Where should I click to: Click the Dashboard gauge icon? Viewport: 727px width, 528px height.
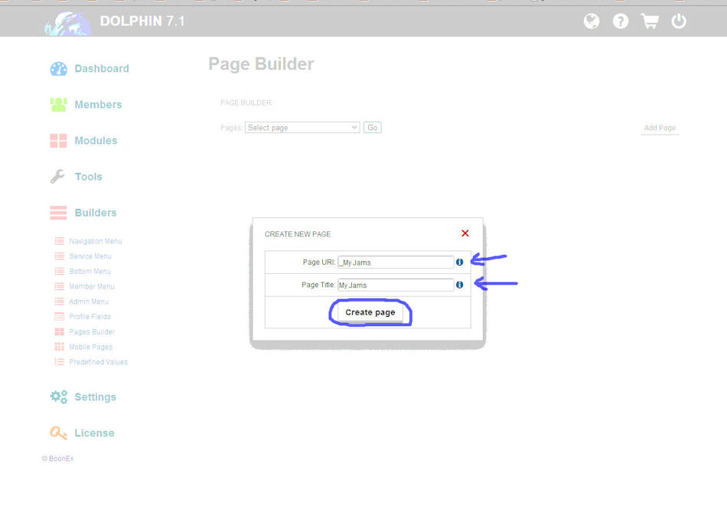[58, 69]
